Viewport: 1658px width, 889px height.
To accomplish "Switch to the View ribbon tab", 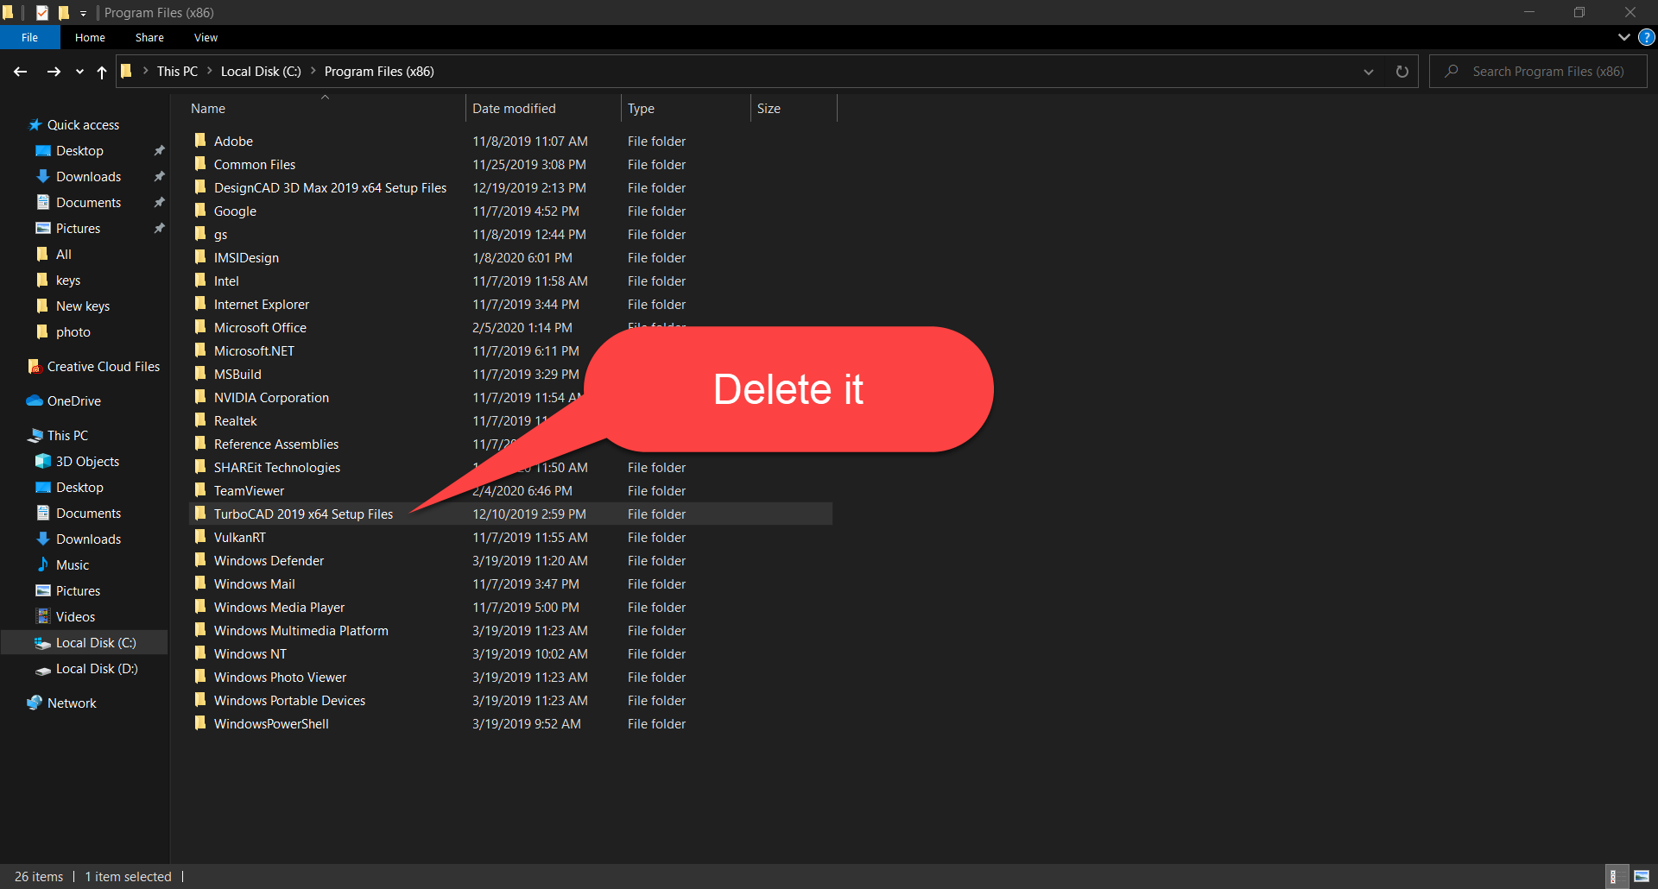I will (x=206, y=37).
